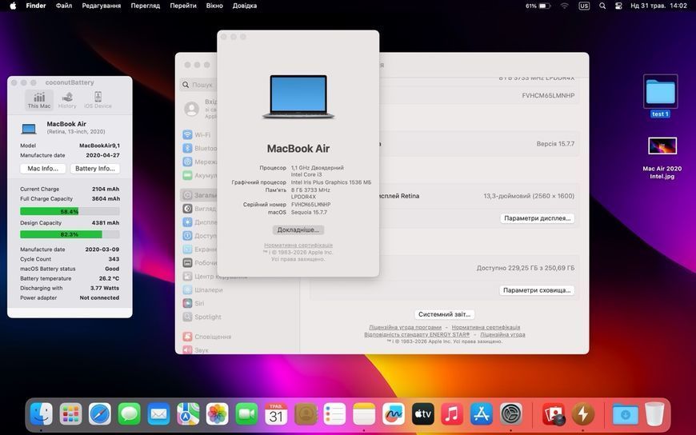Image resolution: width=696 pixels, height=435 pixels.
Task: Open Calendar showing 31 in the Dock
Action: [276, 414]
